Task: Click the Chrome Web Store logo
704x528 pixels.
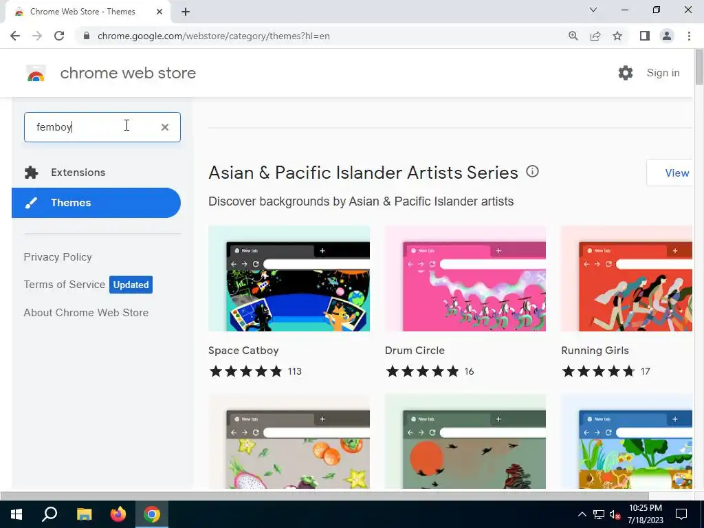Action: point(36,73)
